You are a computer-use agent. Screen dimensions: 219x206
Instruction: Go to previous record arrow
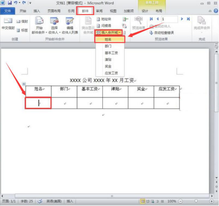click(x=158, y=19)
